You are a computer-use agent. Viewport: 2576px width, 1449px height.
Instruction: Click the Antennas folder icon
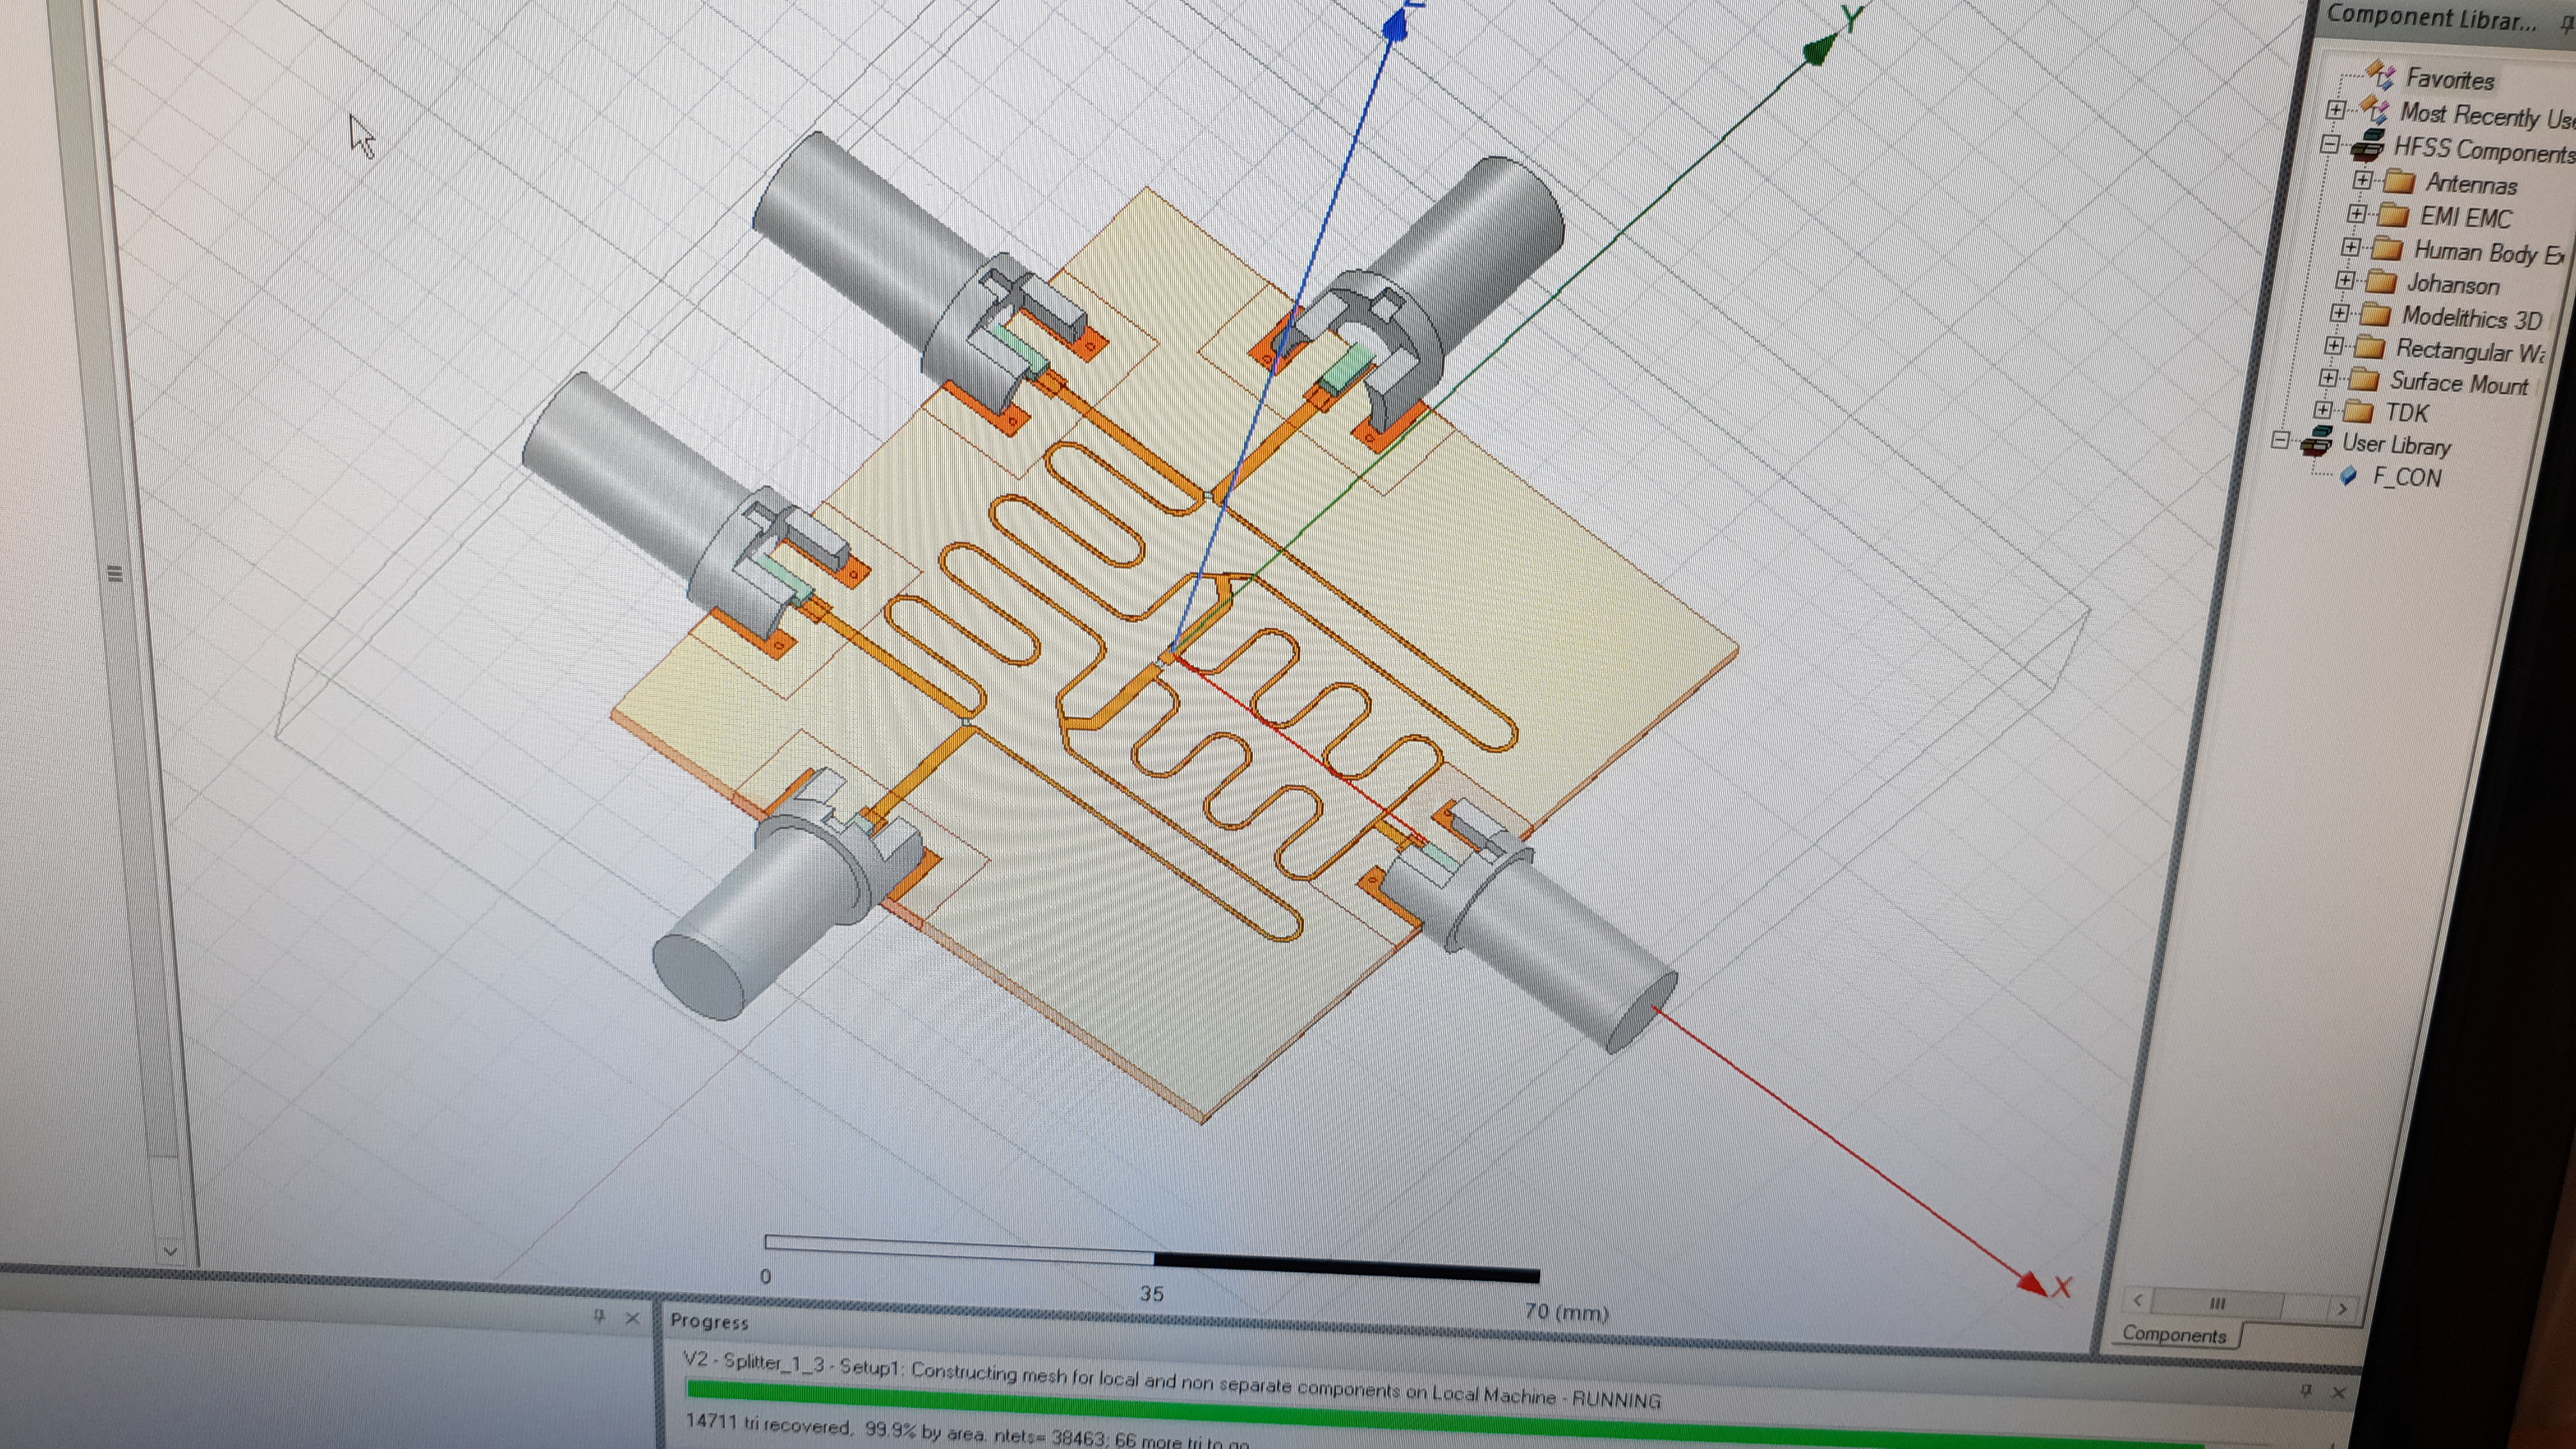pyautogui.click(x=2399, y=181)
